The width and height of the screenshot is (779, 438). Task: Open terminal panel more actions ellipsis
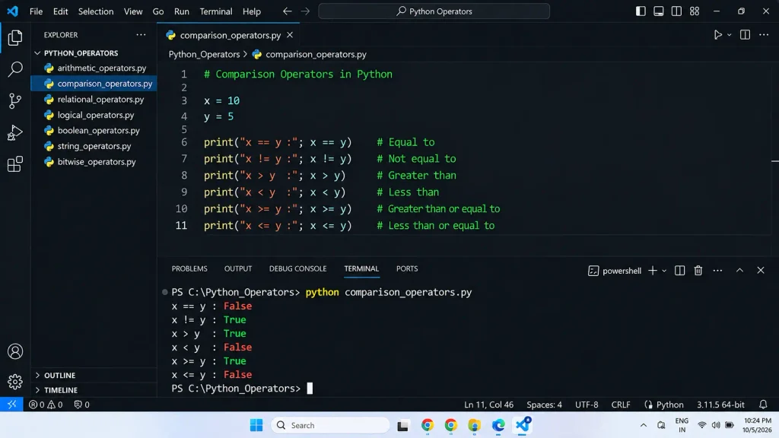[717, 271]
